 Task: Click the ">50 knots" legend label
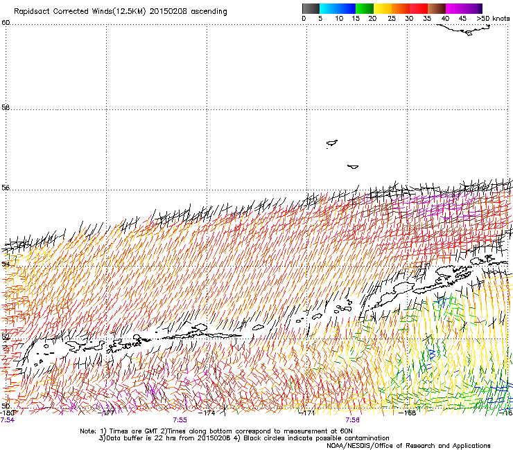[493, 19]
